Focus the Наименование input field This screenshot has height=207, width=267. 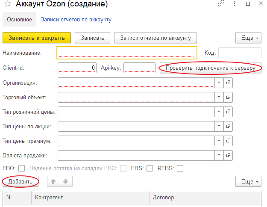(x=127, y=53)
